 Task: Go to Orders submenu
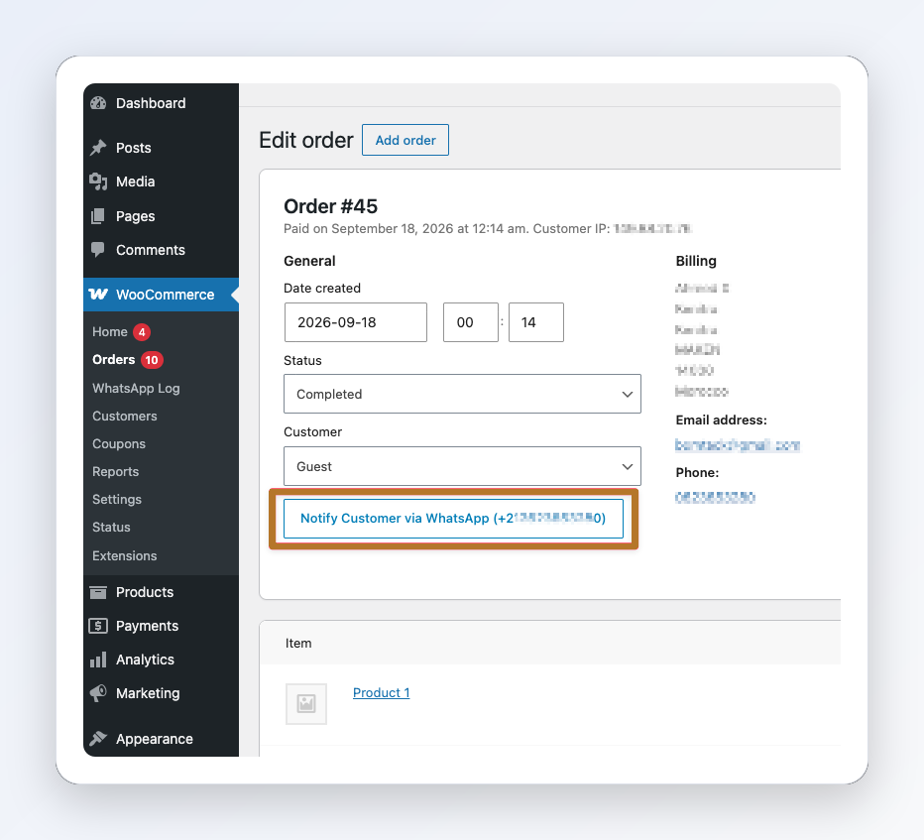click(114, 360)
